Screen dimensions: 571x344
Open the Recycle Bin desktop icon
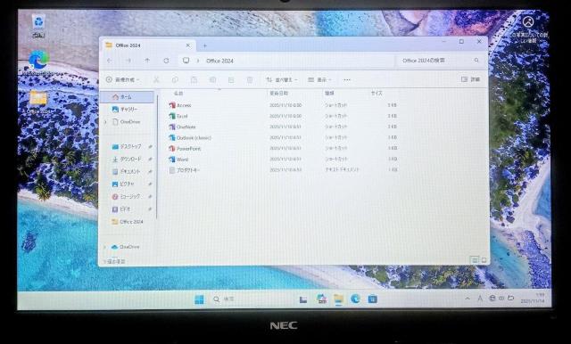[38, 26]
